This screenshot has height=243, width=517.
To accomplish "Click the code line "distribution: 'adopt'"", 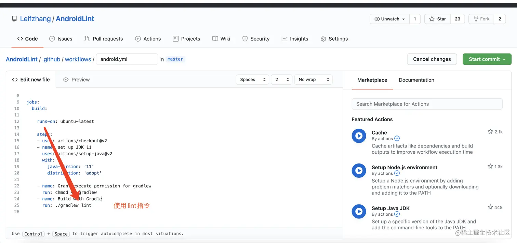I will click(75, 173).
